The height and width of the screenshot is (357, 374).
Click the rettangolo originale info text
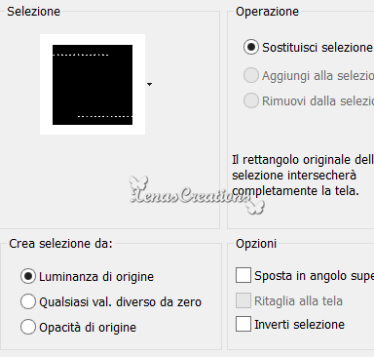[x=303, y=176]
